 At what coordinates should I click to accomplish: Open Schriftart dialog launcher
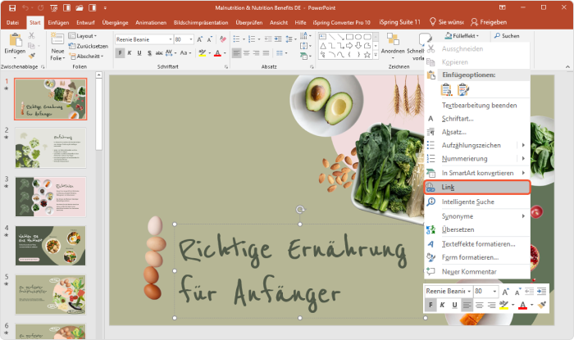click(226, 67)
